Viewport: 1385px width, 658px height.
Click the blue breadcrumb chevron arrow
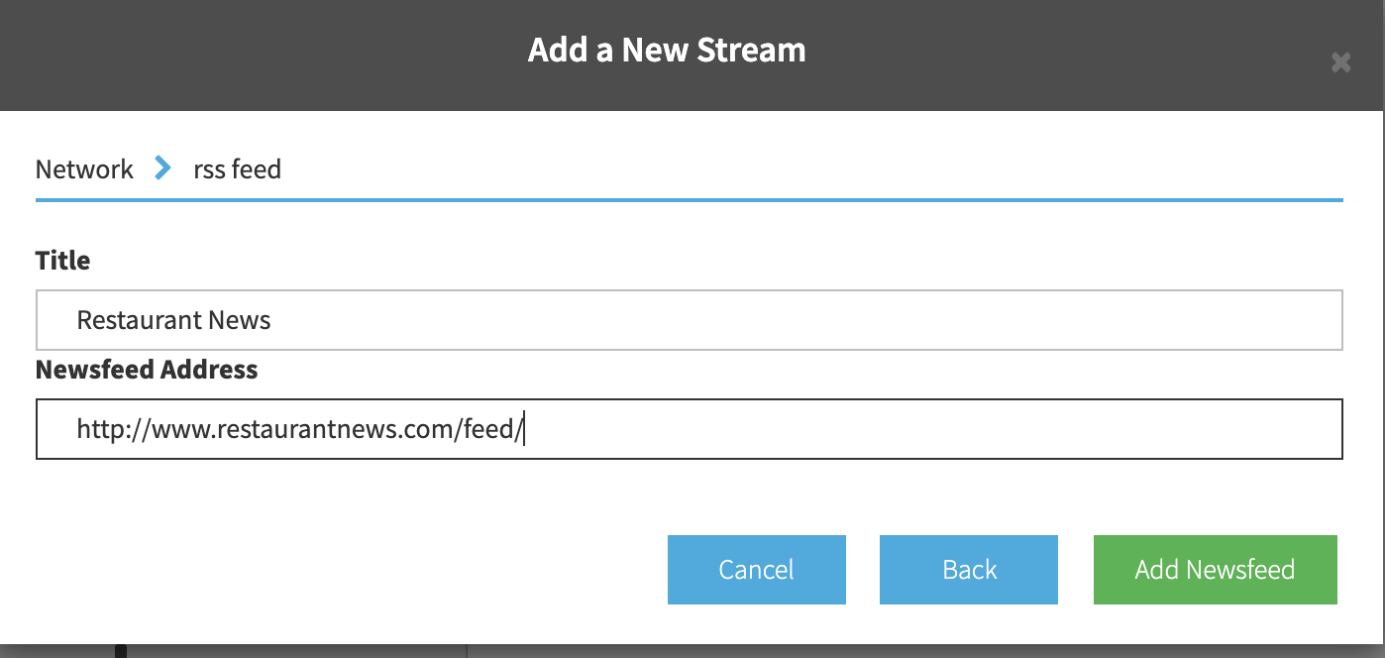pos(163,168)
